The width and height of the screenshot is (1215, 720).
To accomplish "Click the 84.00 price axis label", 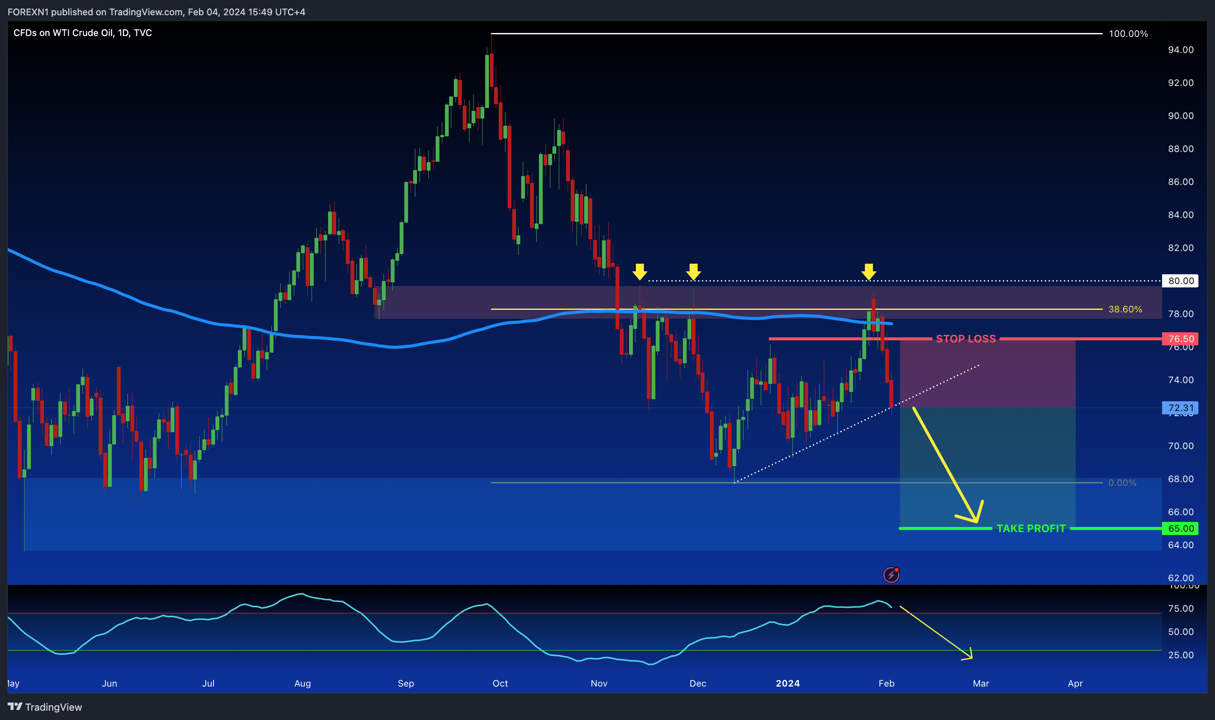I will click(x=1181, y=215).
